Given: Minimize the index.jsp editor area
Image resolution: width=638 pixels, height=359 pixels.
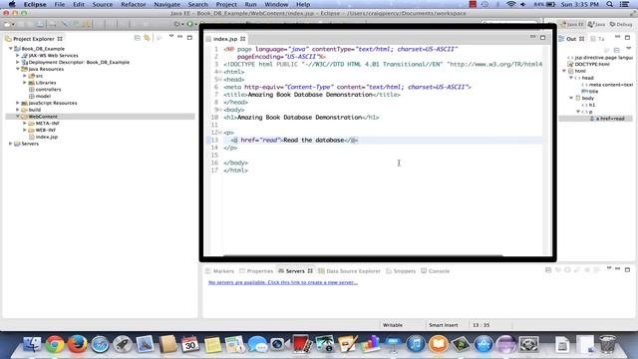Looking at the screenshot, I should click(x=532, y=37).
